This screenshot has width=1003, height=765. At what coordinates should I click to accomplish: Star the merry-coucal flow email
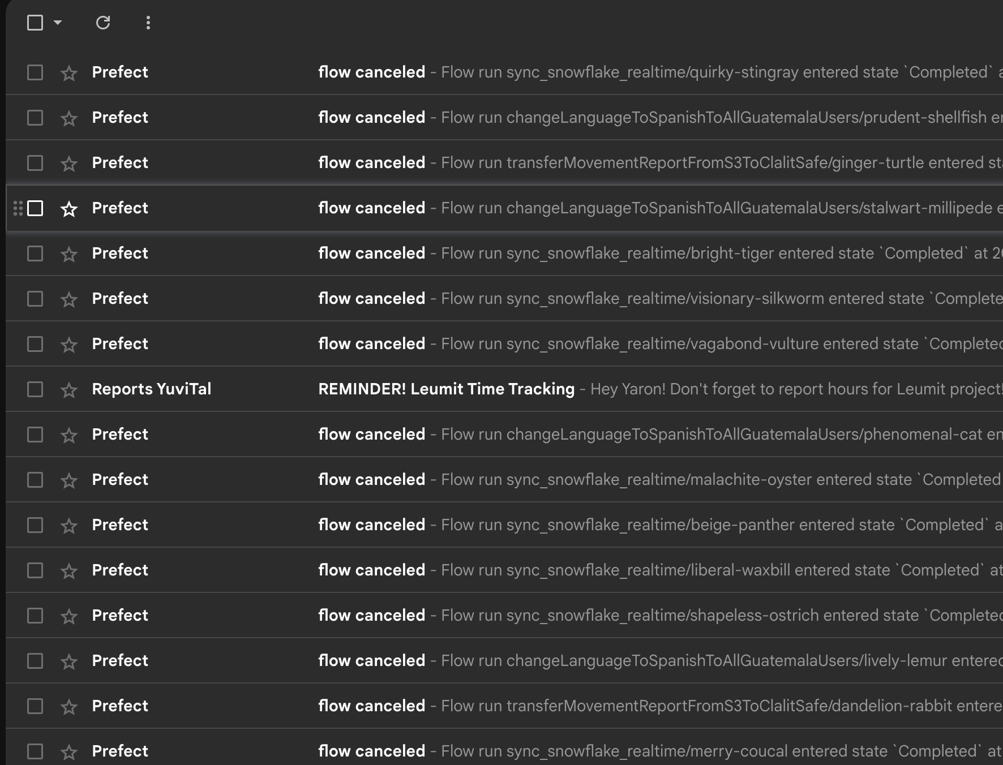(69, 751)
